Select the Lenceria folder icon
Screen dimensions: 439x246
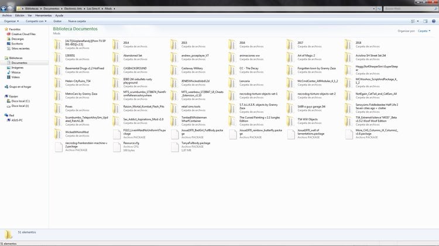pos(232,83)
